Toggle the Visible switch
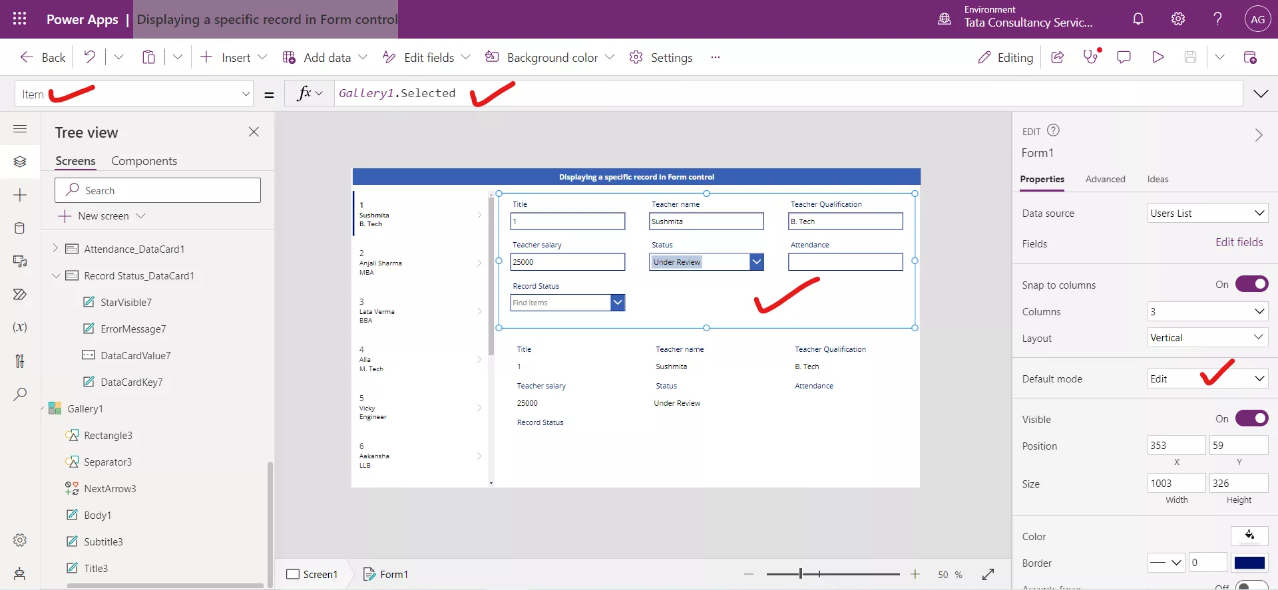The image size is (1278, 590). pos(1251,418)
